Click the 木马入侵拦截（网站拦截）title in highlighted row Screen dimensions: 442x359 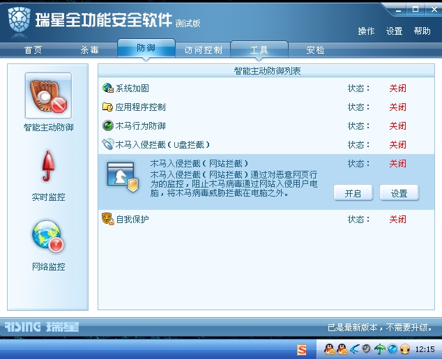(x=199, y=163)
